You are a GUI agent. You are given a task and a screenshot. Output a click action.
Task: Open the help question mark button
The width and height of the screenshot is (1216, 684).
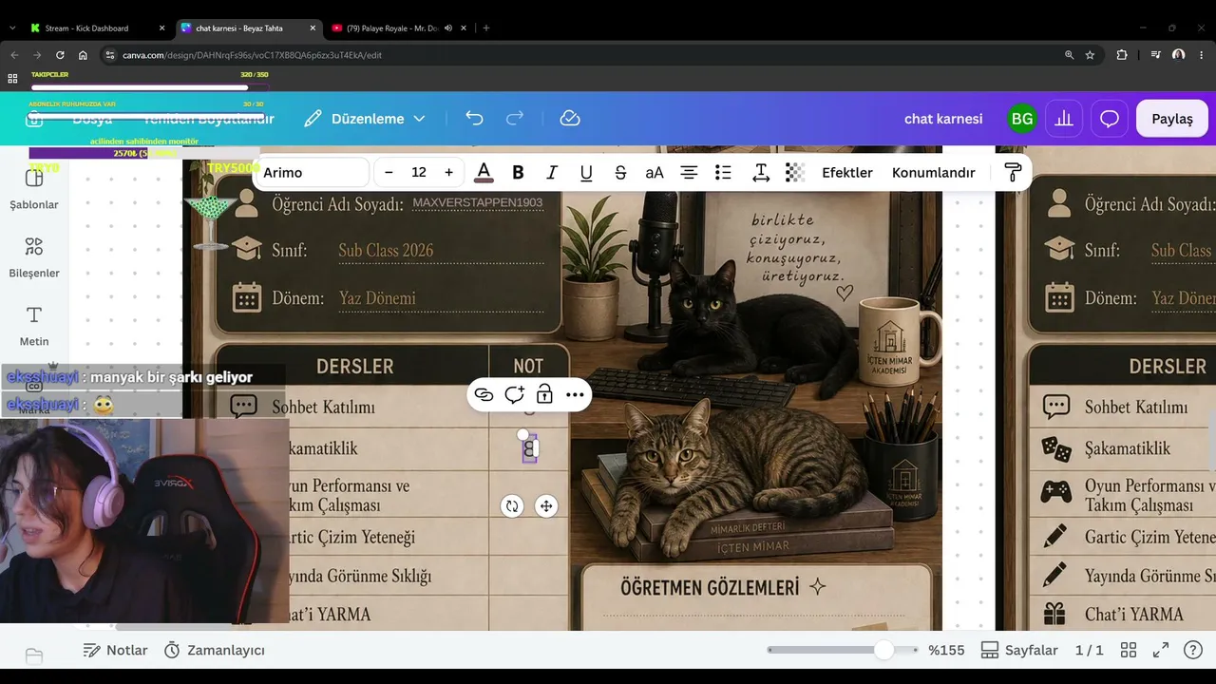tap(1193, 651)
